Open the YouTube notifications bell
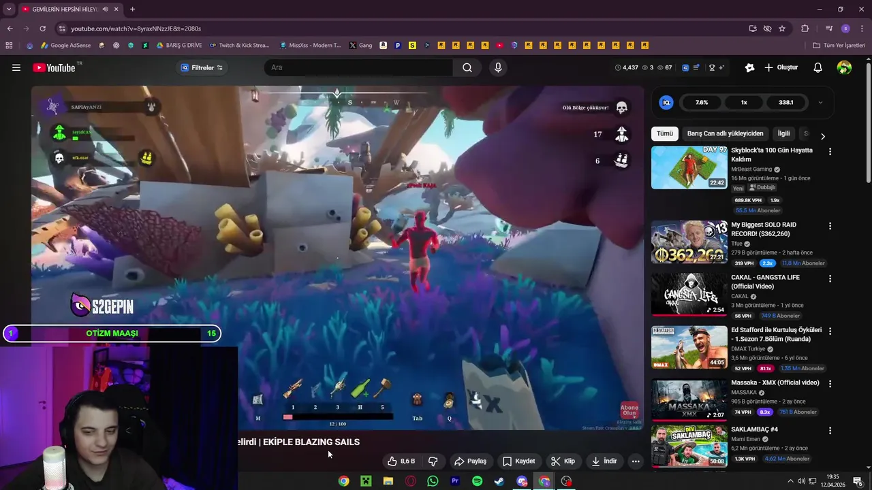This screenshot has width=872, height=490. tap(818, 67)
